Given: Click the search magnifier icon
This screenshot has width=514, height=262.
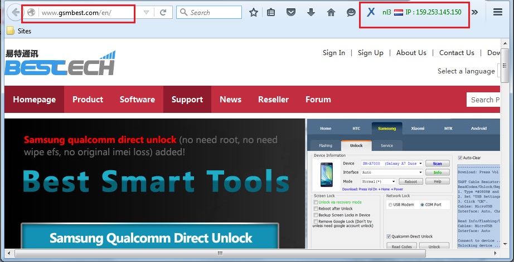Looking at the screenshot, I should click(184, 12).
